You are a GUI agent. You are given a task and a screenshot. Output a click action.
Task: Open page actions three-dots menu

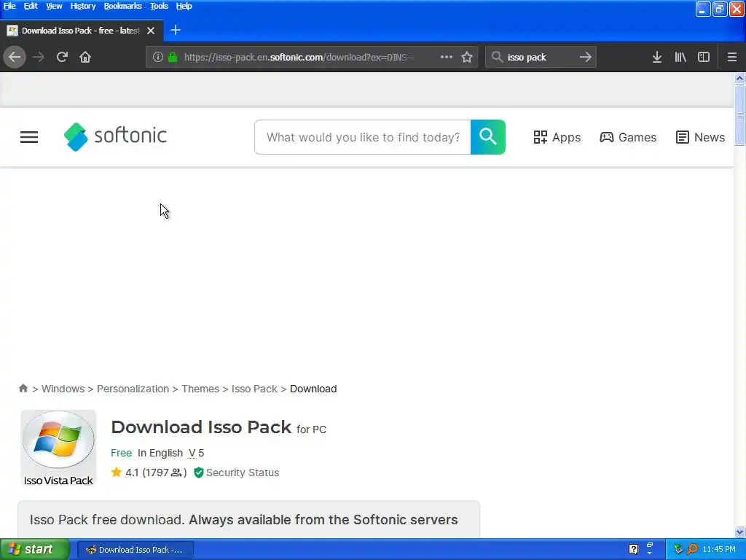(447, 57)
